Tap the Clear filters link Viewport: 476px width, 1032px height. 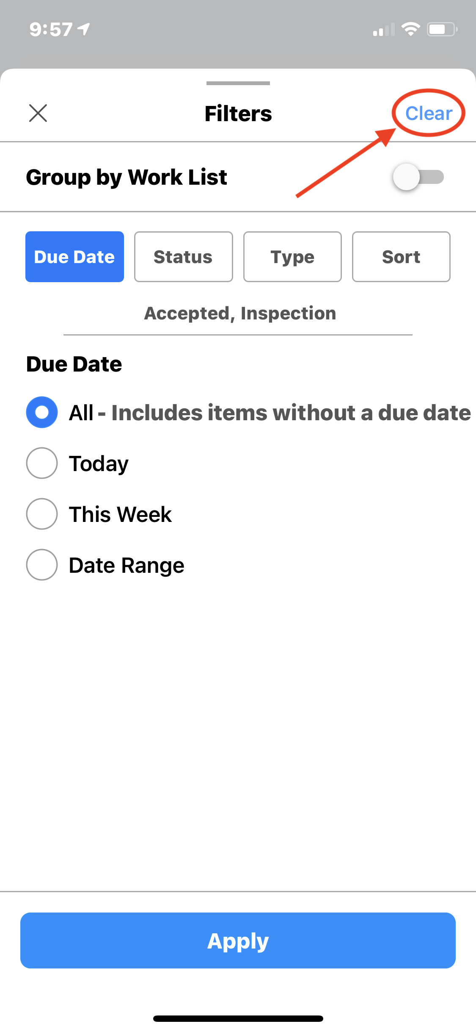point(429,114)
